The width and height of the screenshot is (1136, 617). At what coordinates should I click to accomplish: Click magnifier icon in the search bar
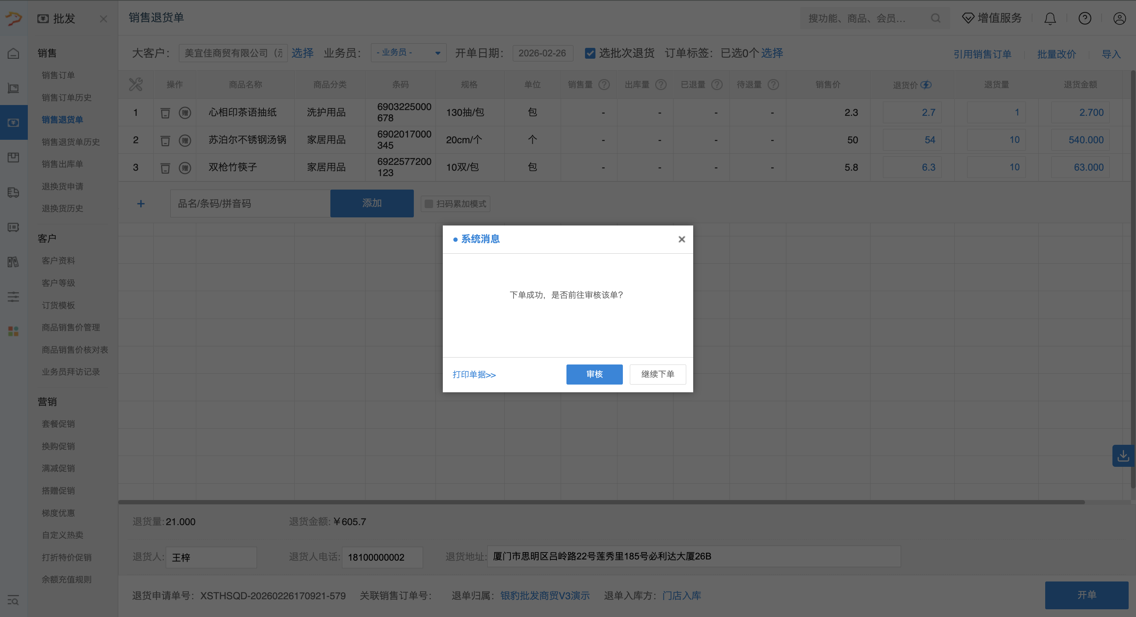coord(936,19)
